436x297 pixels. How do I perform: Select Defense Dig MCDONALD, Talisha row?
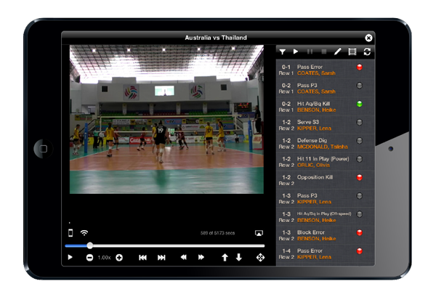[325, 143]
